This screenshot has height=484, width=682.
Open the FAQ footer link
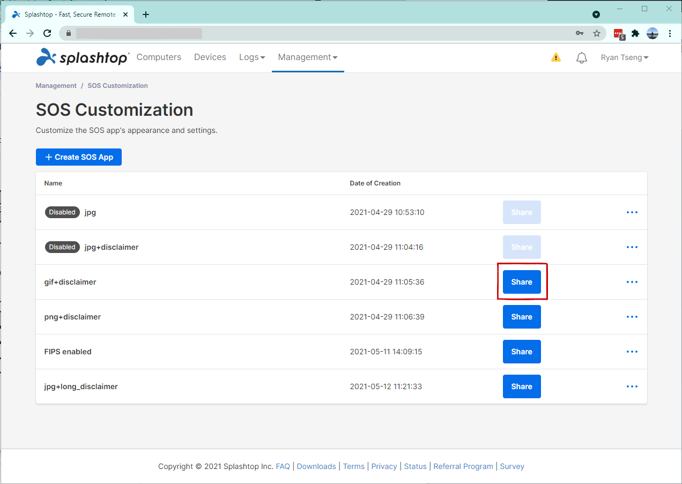coord(283,466)
